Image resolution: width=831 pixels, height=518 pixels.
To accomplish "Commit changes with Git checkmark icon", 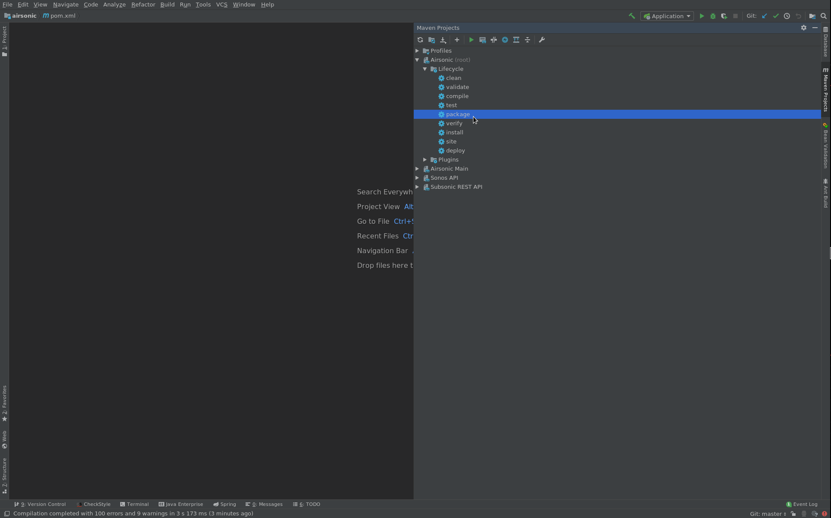I will [776, 16].
